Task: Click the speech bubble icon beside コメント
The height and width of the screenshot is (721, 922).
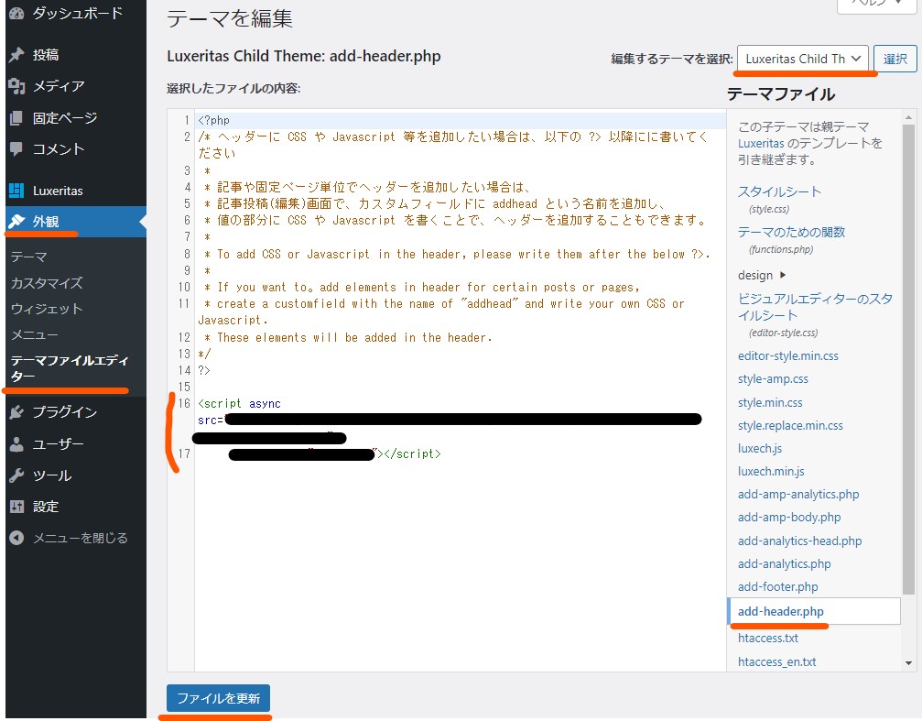Action: pyautogui.click(x=16, y=149)
